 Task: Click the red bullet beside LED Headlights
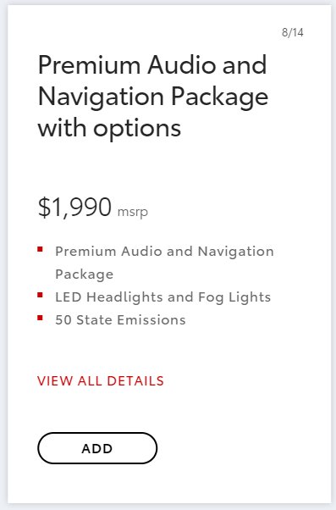point(41,295)
